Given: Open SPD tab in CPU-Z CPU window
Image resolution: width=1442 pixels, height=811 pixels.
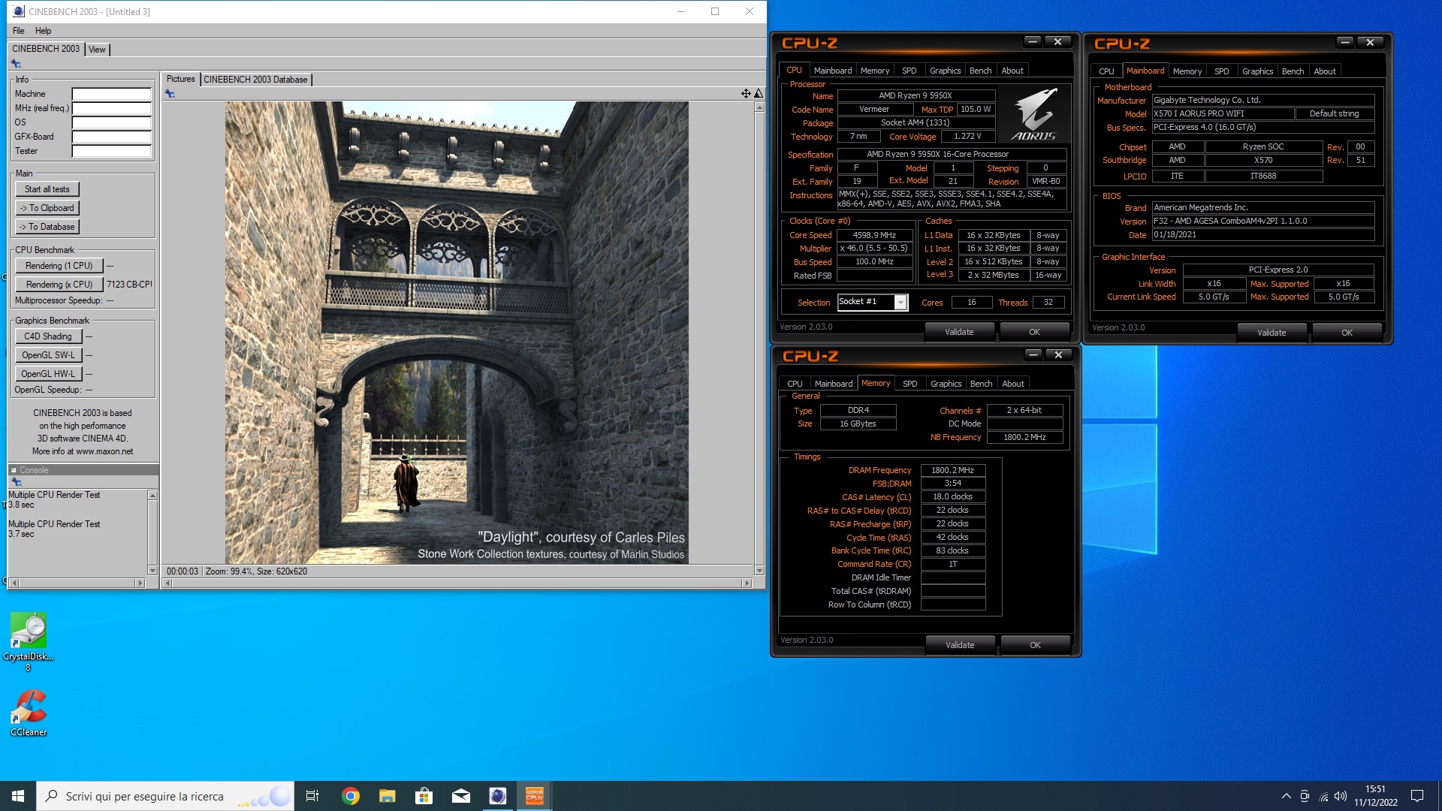Looking at the screenshot, I should pyautogui.click(x=910, y=71).
